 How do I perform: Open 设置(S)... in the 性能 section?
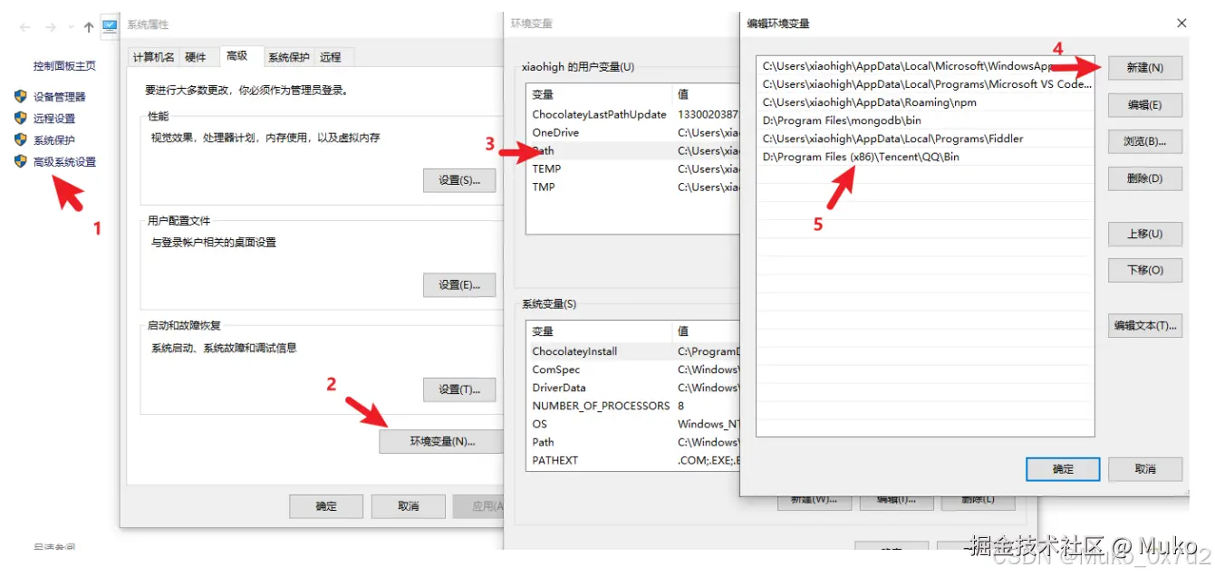[459, 180]
